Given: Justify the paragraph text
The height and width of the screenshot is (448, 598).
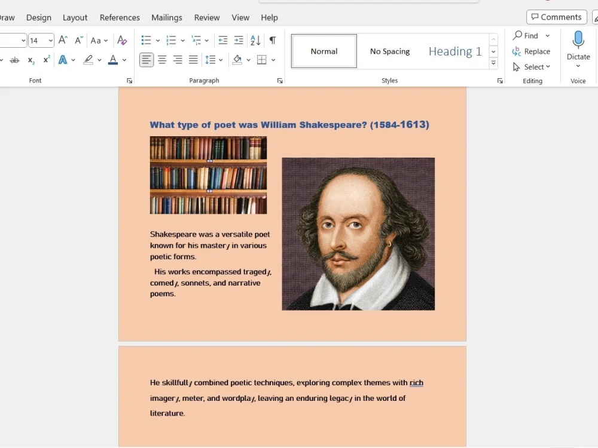Looking at the screenshot, I should pos(193,60).
